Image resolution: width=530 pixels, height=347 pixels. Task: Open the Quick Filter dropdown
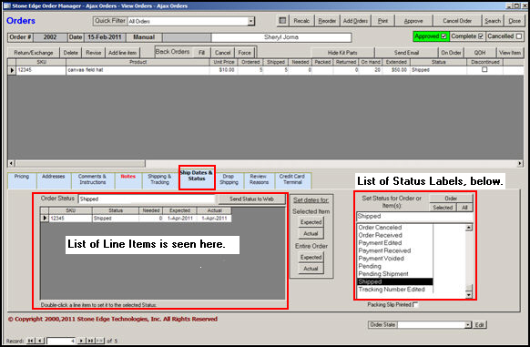pos(250,21)
